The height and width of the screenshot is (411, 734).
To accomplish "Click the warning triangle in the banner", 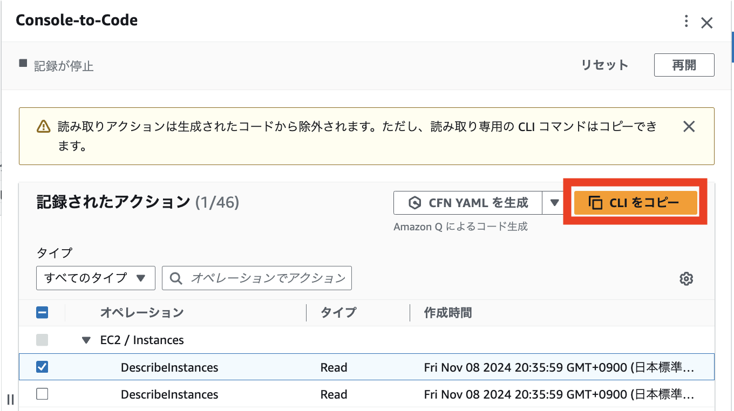I will coord(42,126).
